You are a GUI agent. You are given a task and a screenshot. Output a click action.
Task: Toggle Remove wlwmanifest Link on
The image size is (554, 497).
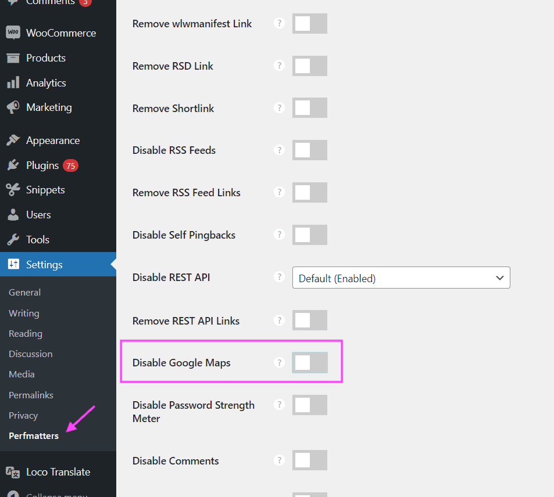pos(309,23)
